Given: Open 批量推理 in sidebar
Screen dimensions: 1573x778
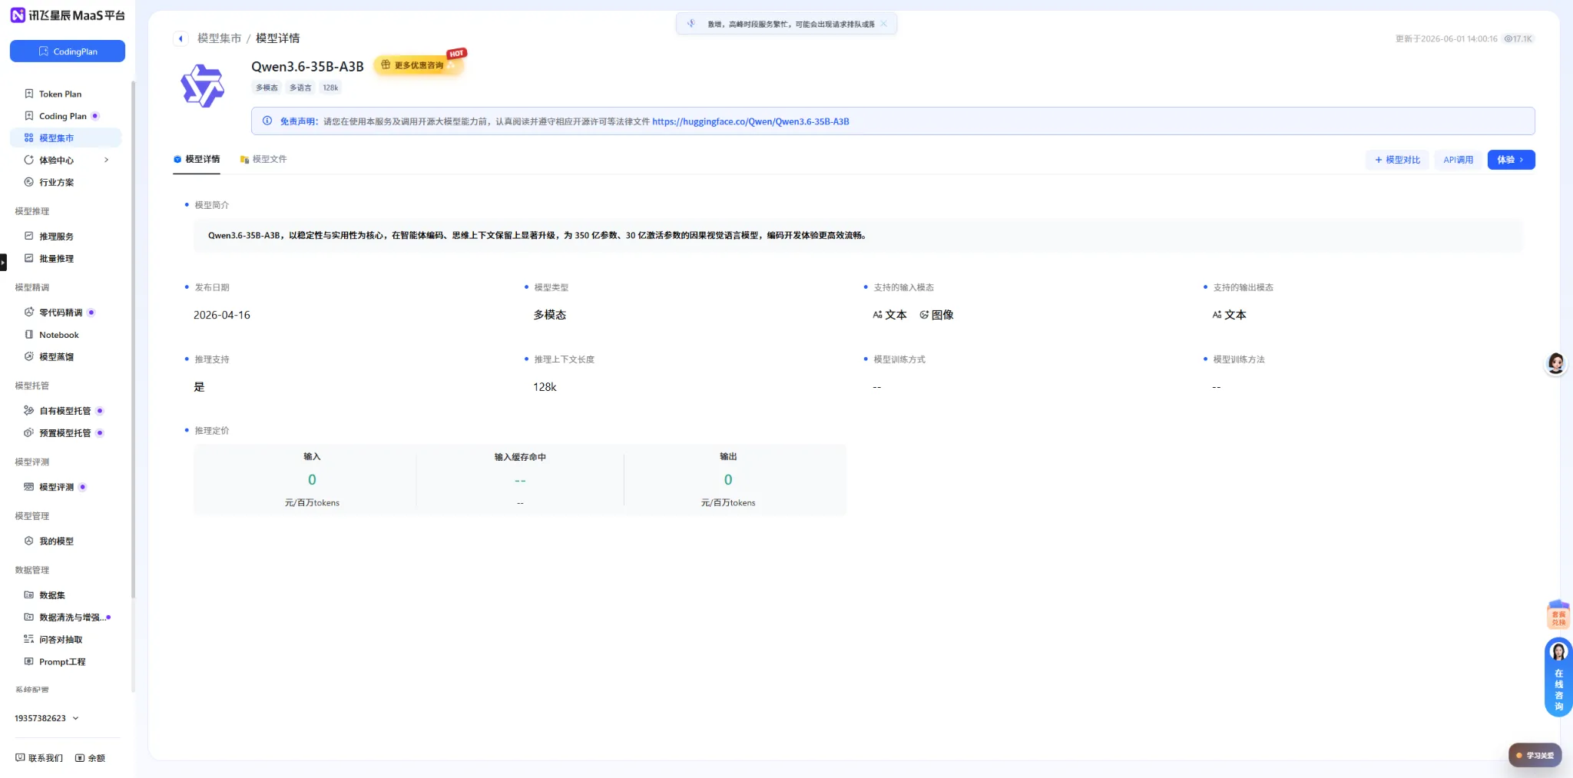Looking at the screenshot, I should tap(57, 259).
